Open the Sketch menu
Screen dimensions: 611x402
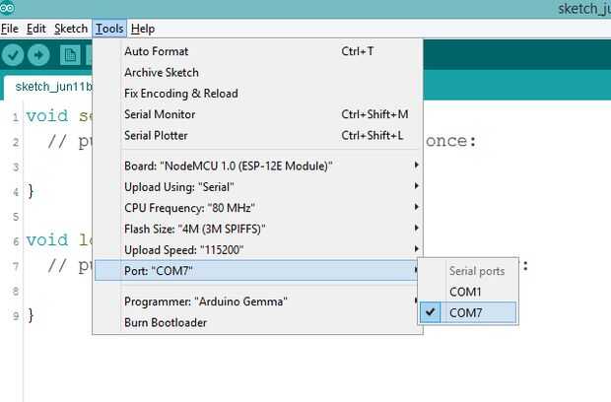click(x=71, y=29)
